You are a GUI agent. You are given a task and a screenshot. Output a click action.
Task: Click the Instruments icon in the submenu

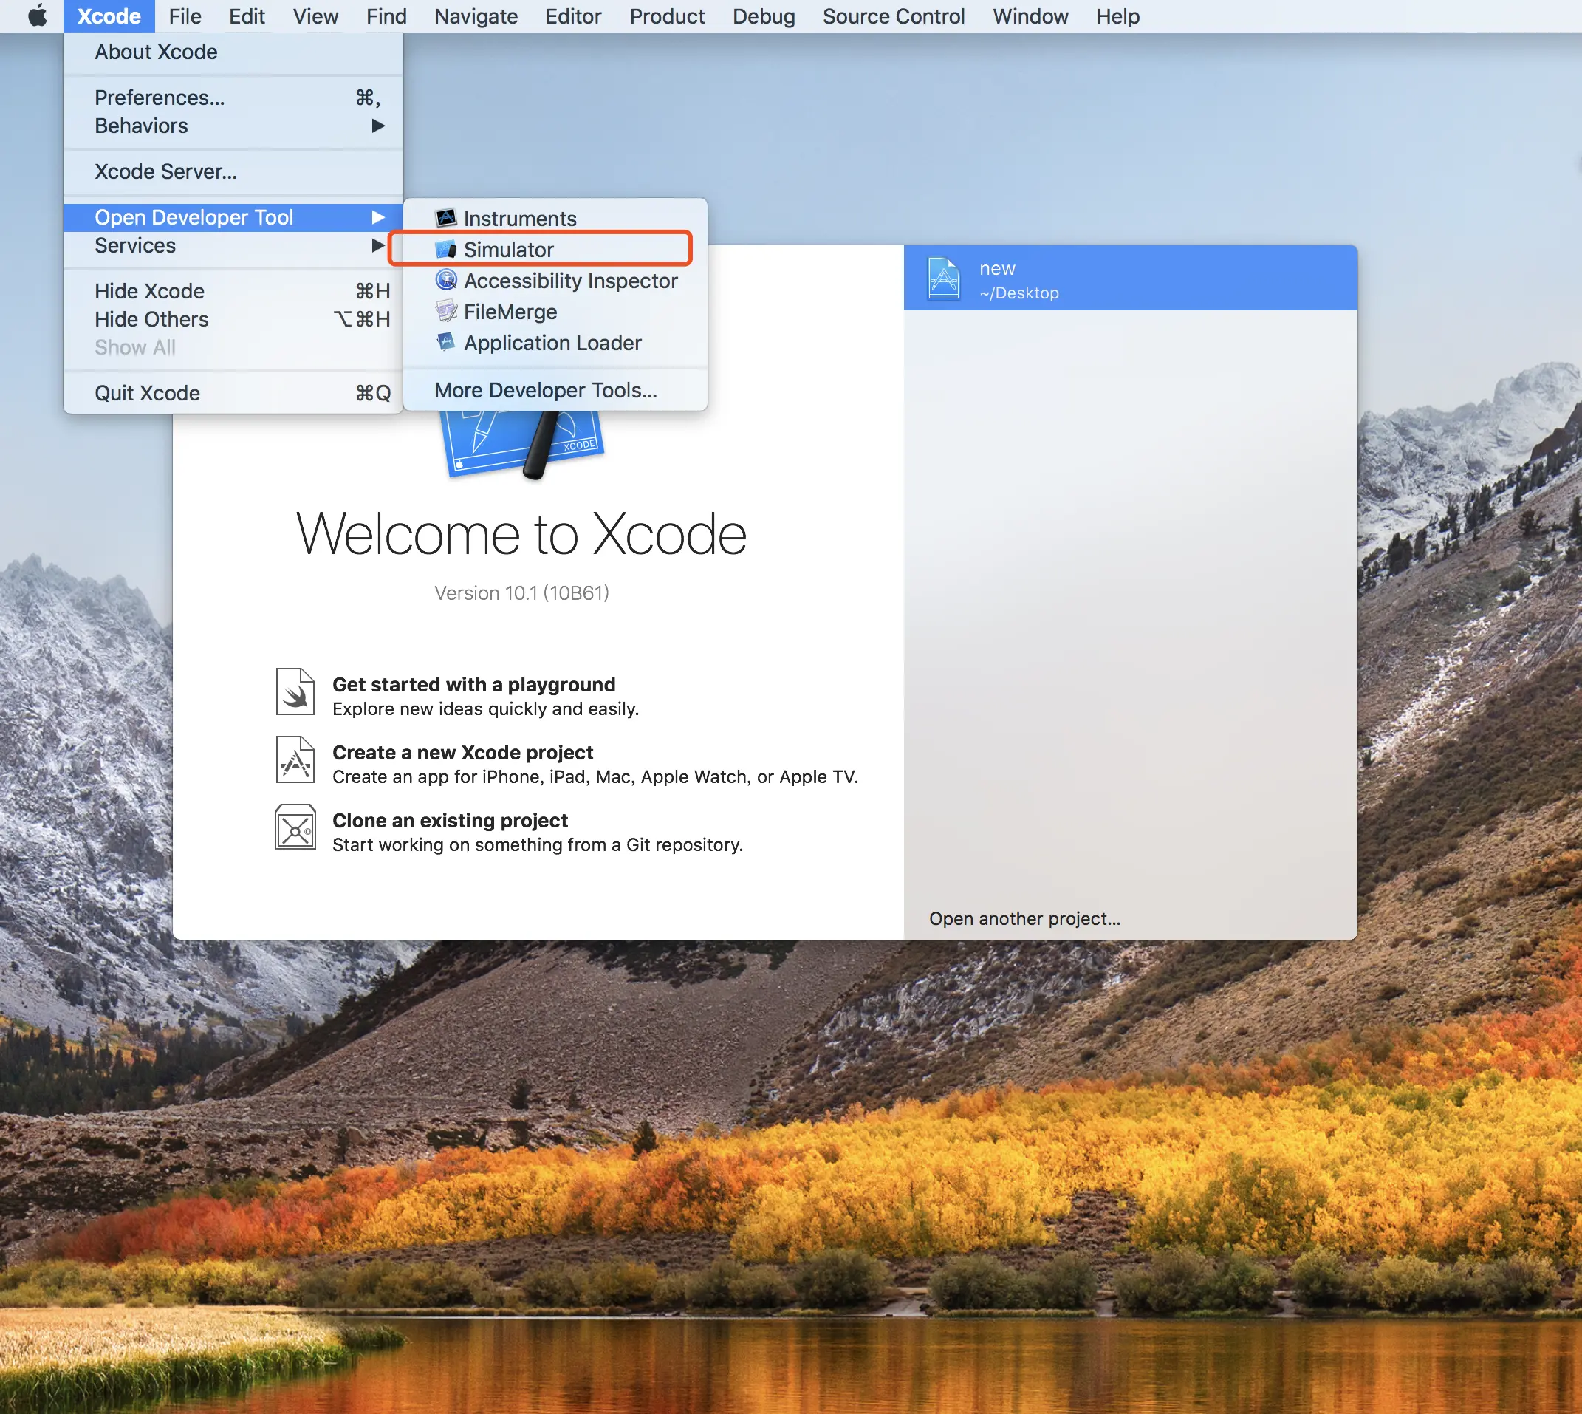click(x=445, y=217)
